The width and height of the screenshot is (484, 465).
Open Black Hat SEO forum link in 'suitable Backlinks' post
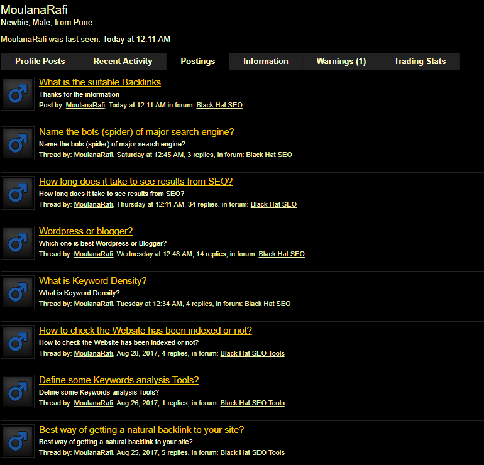pos(219,105)
